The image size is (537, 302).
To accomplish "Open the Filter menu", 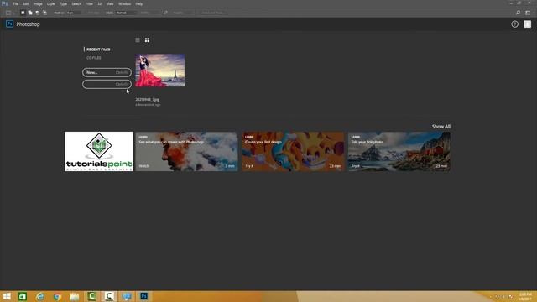I will [x=89, y=3].
